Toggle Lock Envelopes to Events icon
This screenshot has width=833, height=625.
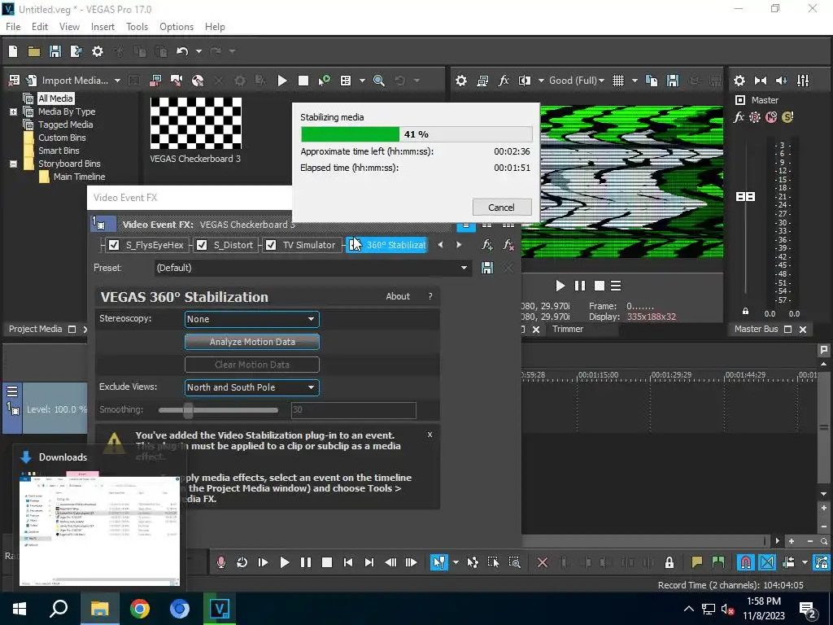pos(822,562)
